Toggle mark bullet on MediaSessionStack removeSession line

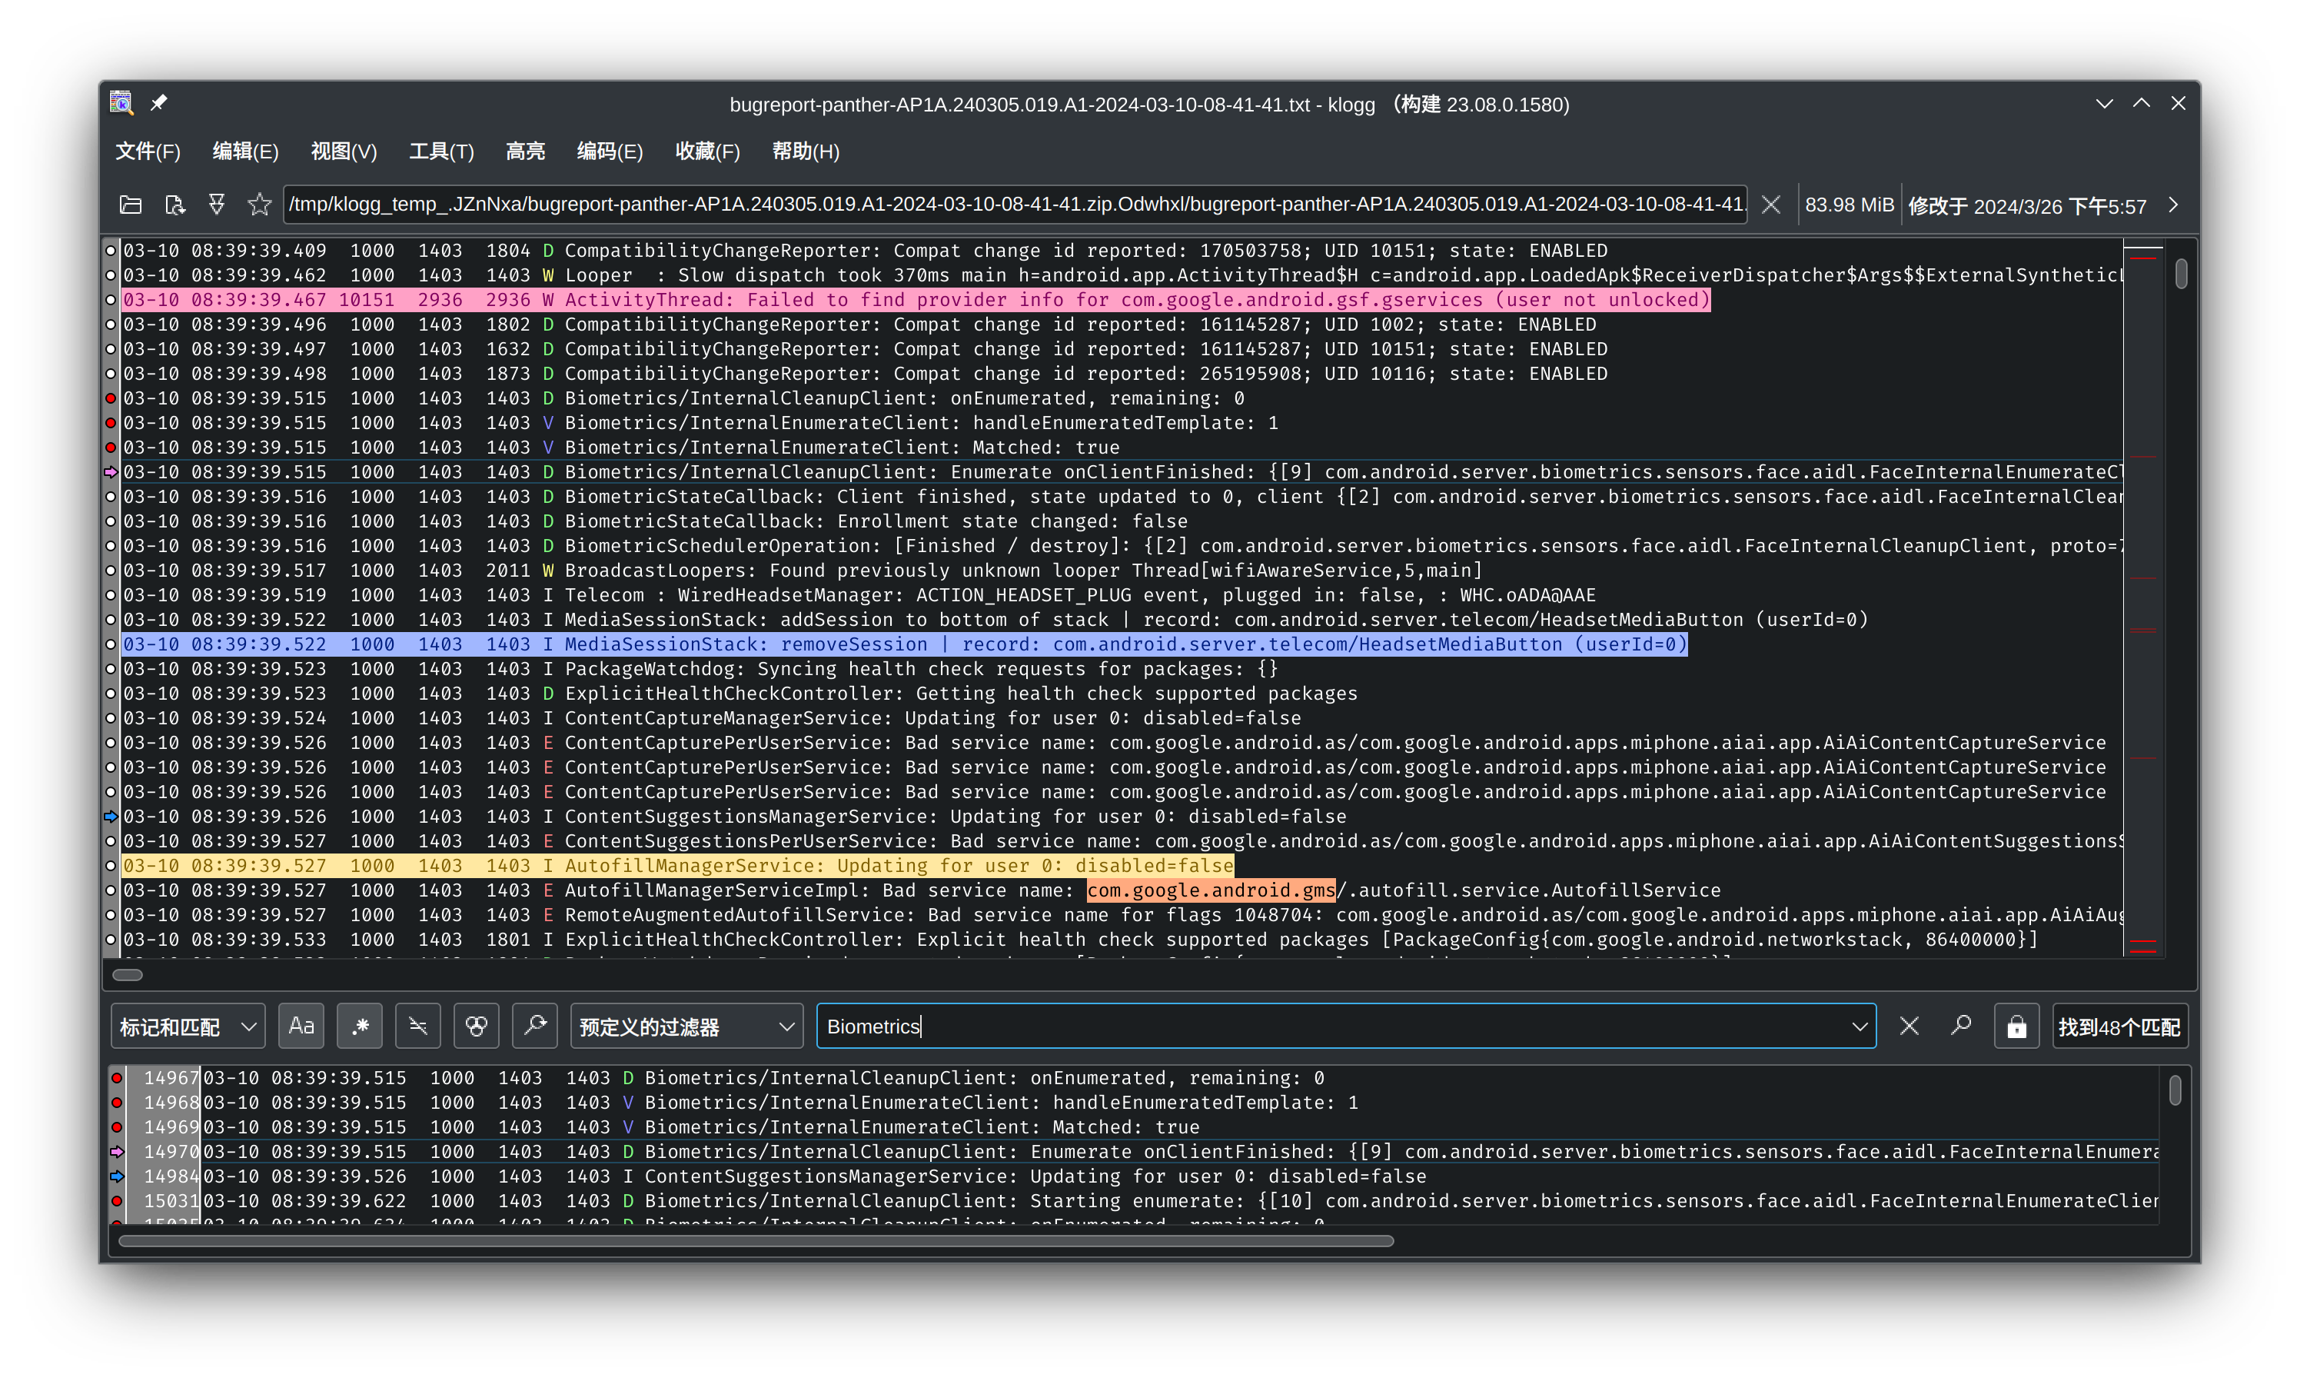[111, 644]
